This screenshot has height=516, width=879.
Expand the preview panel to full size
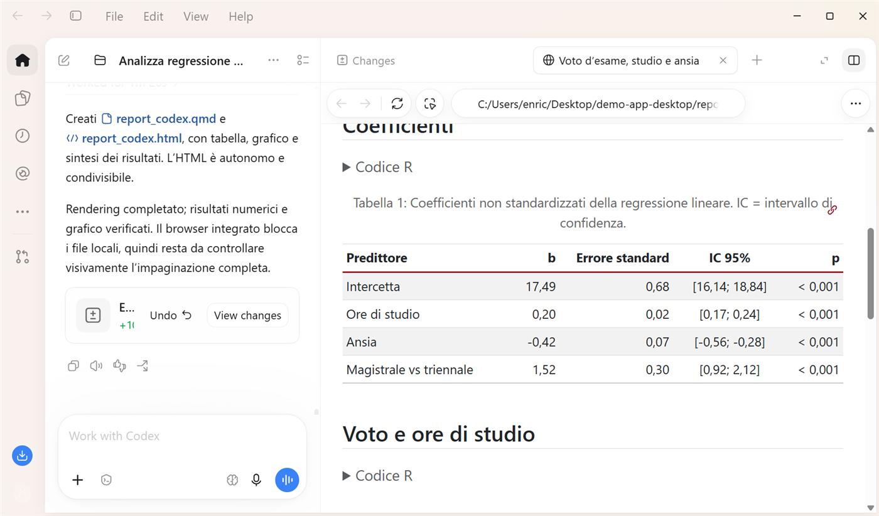tap(824, 60)
